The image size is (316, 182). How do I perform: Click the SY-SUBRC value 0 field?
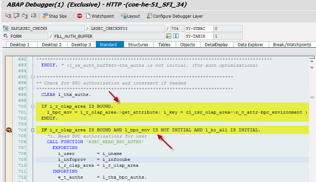pyautogui.click(x=228, y=28)
